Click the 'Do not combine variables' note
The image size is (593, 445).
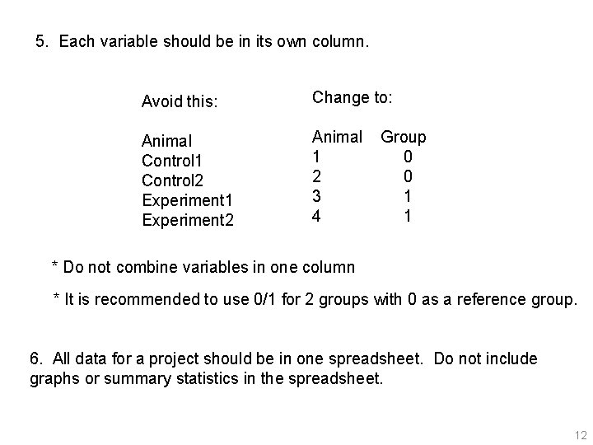point(203,267)
